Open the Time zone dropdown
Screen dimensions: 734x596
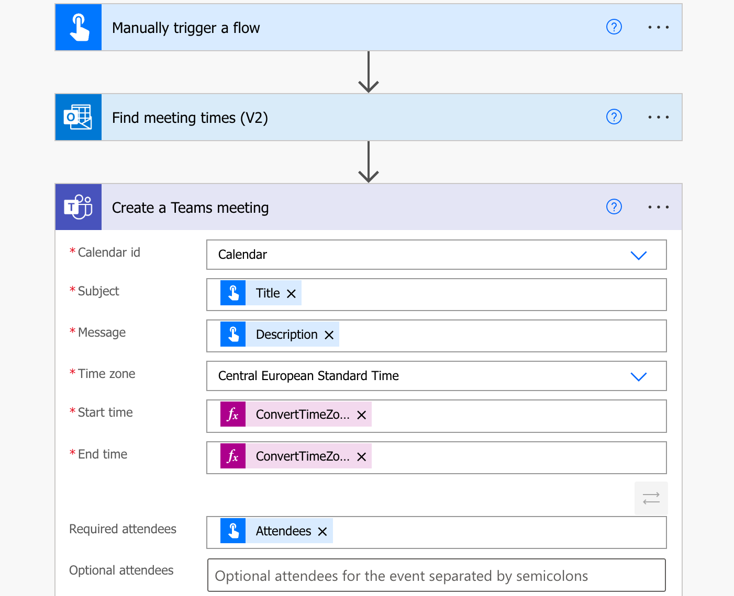[x=437, y=376]
